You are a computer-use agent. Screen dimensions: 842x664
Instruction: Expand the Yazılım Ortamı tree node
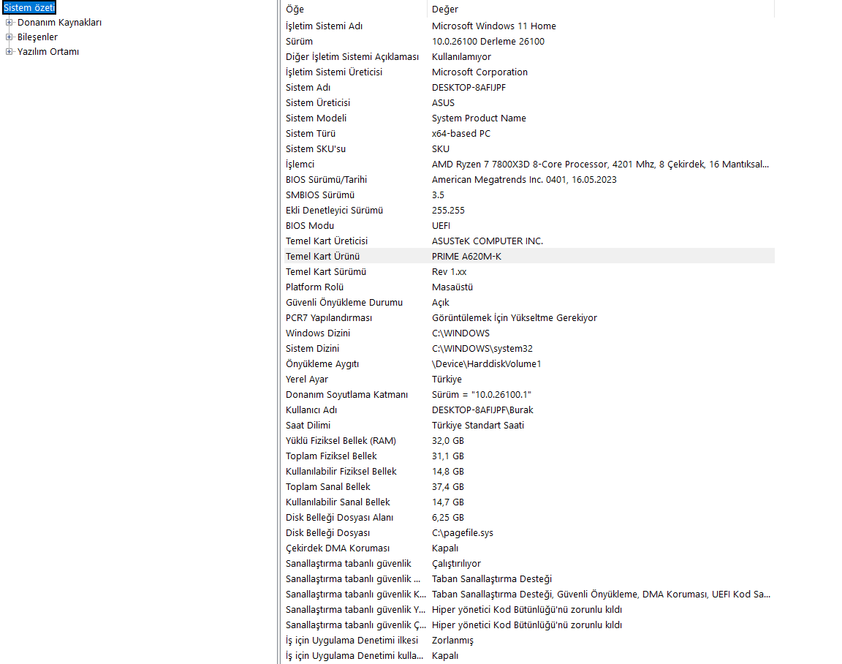9,52
